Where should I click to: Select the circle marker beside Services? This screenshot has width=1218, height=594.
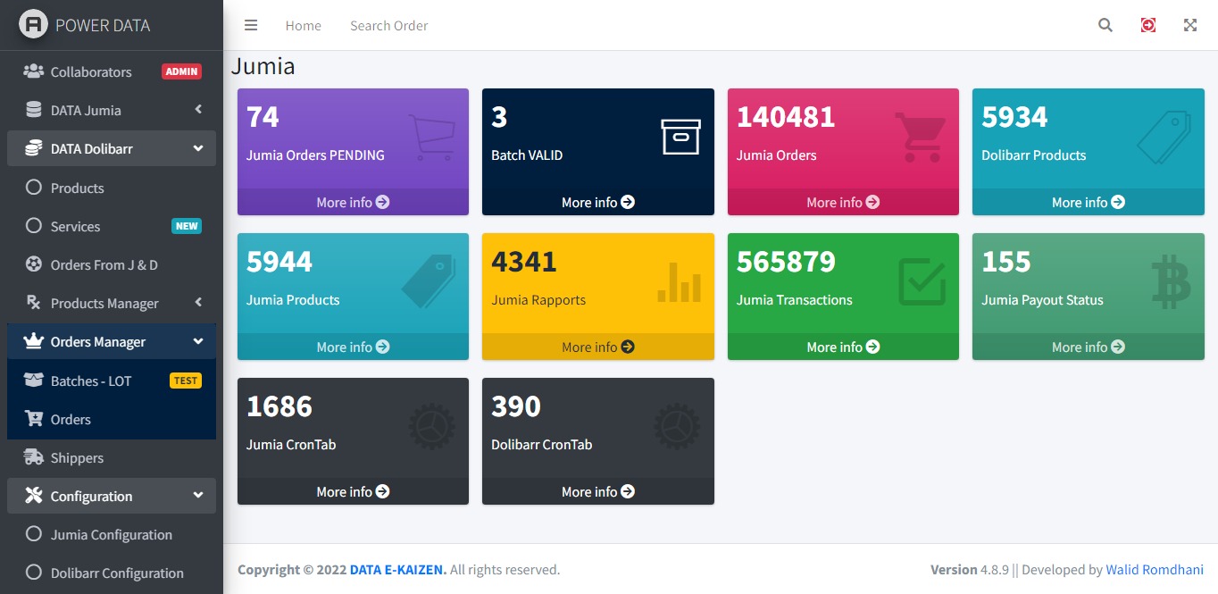pyautogui.click(x=34, y=226)
